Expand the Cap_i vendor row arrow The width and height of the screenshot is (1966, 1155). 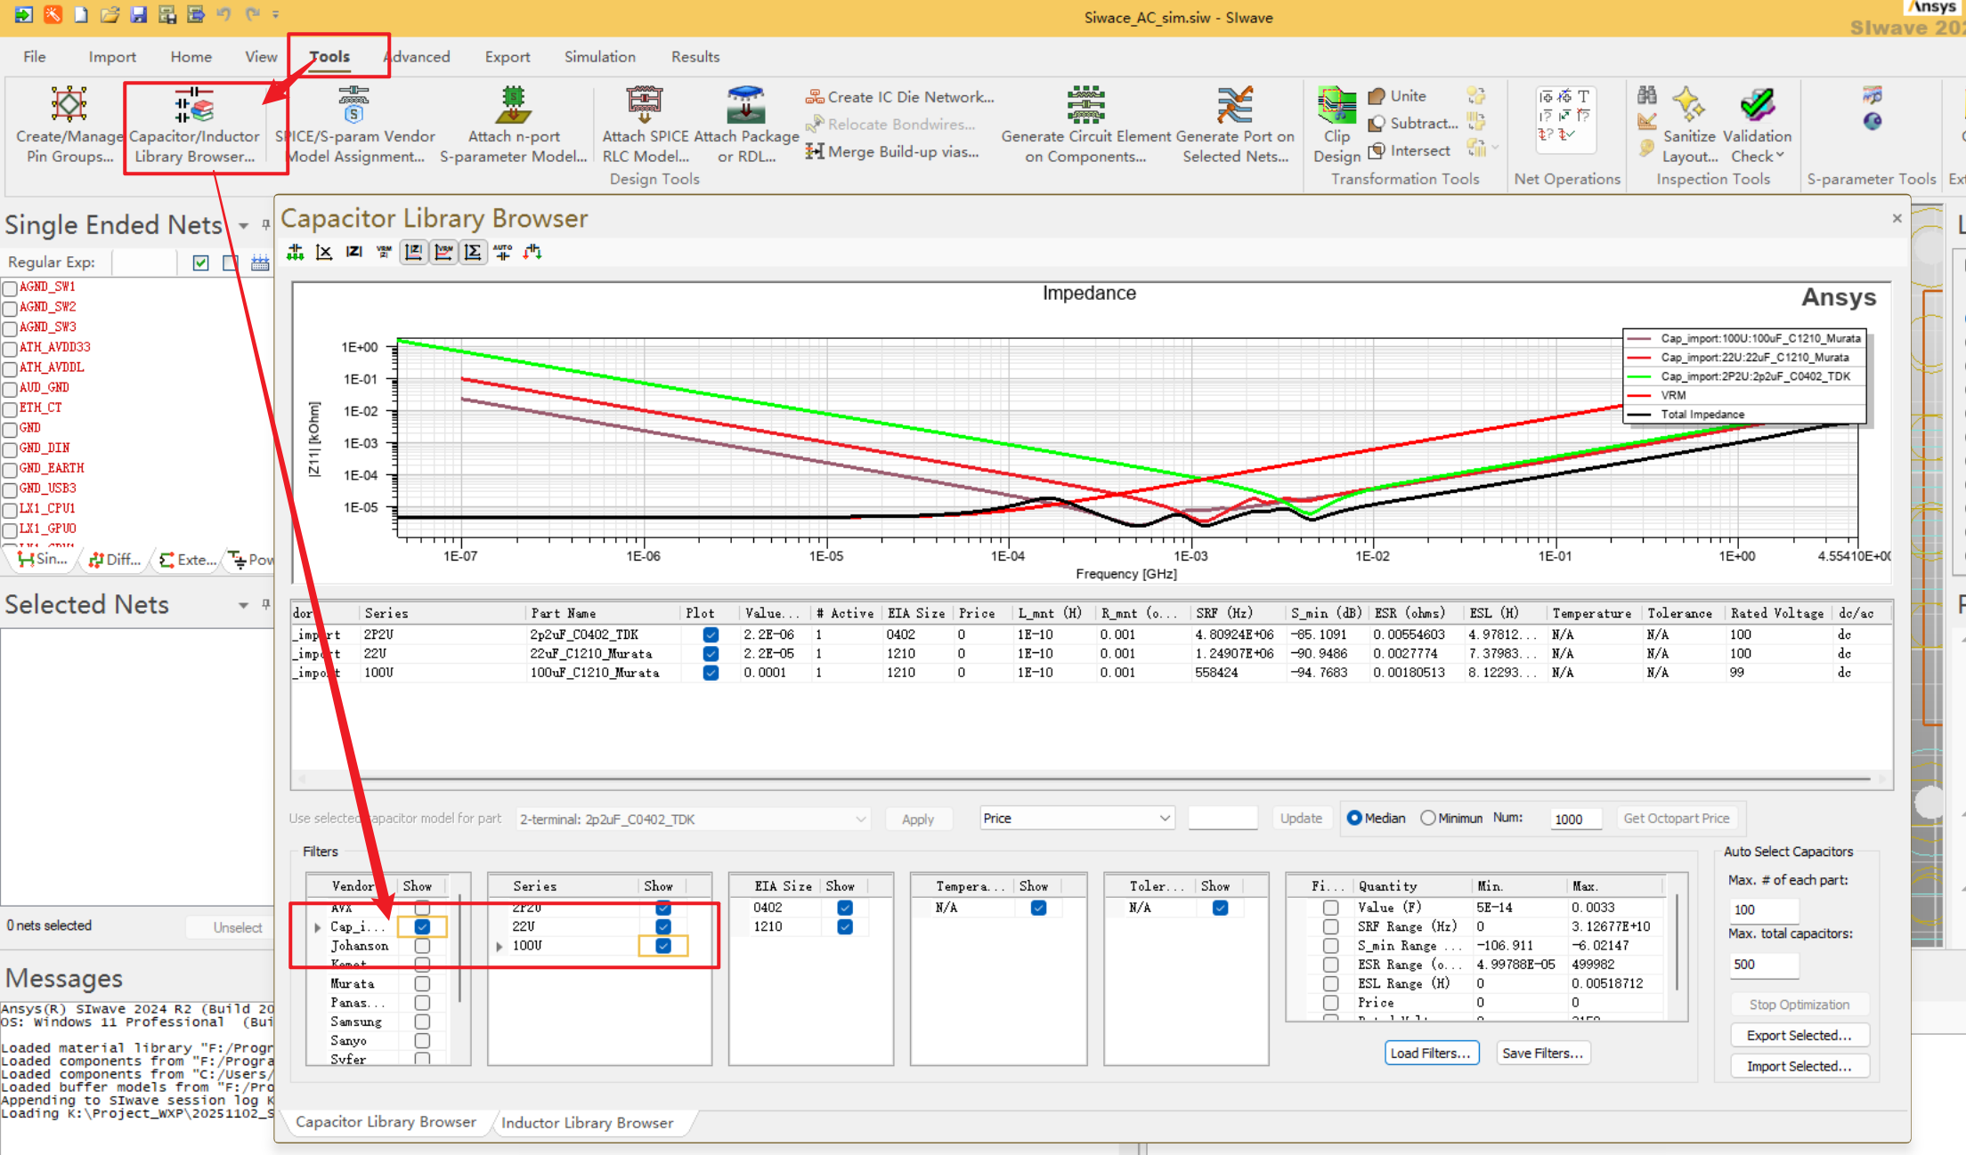click(x=318, y=927)
